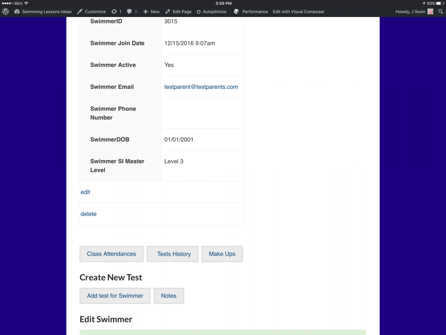Screen dimensions: 446x335
Task: Open the Customize menu item
Action: tap(95, 12)
